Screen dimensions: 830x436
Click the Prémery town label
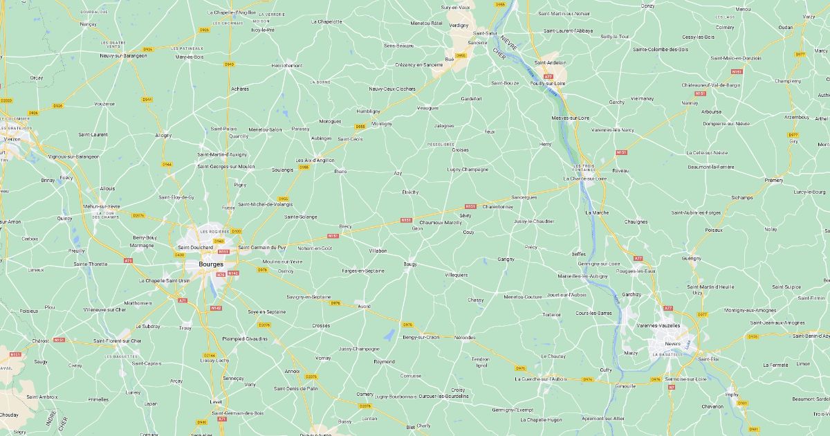tap(773, 180)
